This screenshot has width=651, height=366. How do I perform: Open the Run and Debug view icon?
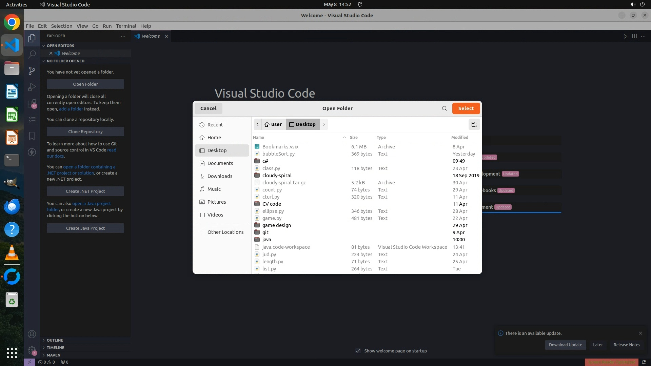point(32,87)
